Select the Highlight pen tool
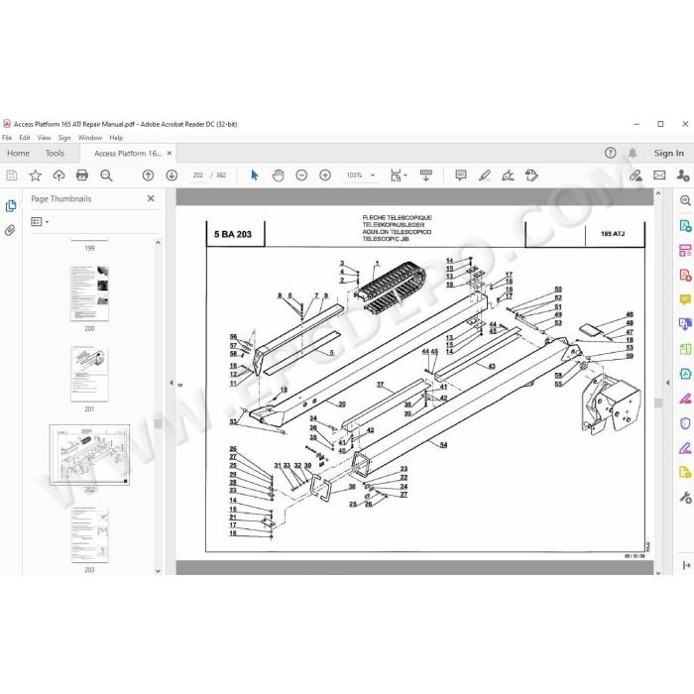 485,175
